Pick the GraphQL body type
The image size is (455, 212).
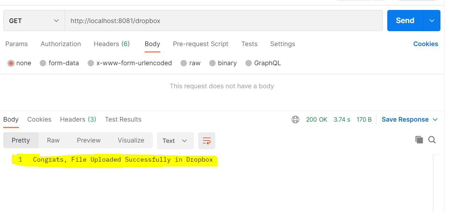[249, 63]
